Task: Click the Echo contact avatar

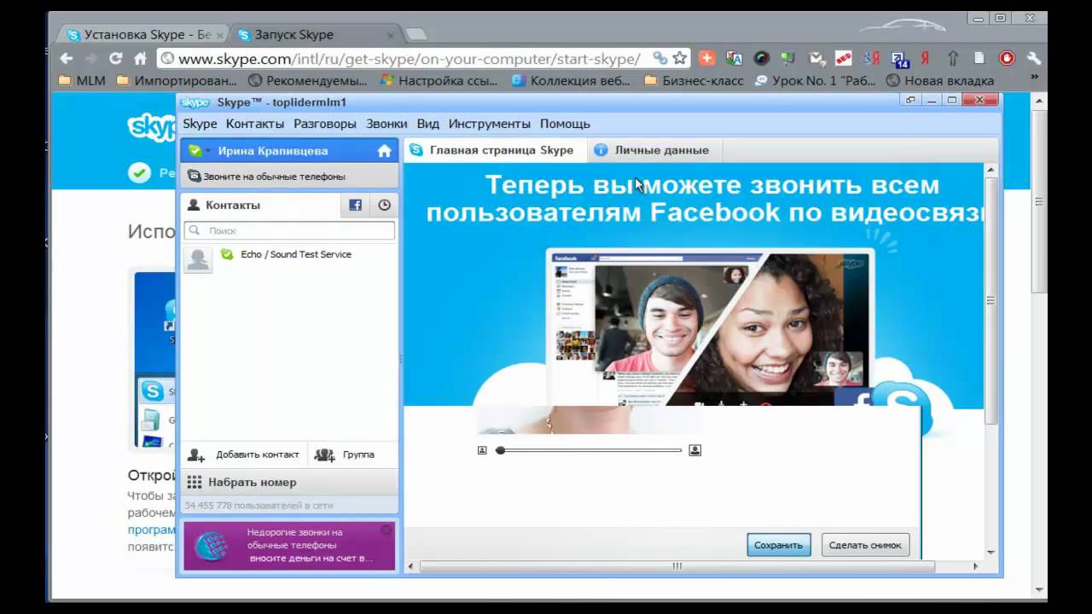Action: 198,260
